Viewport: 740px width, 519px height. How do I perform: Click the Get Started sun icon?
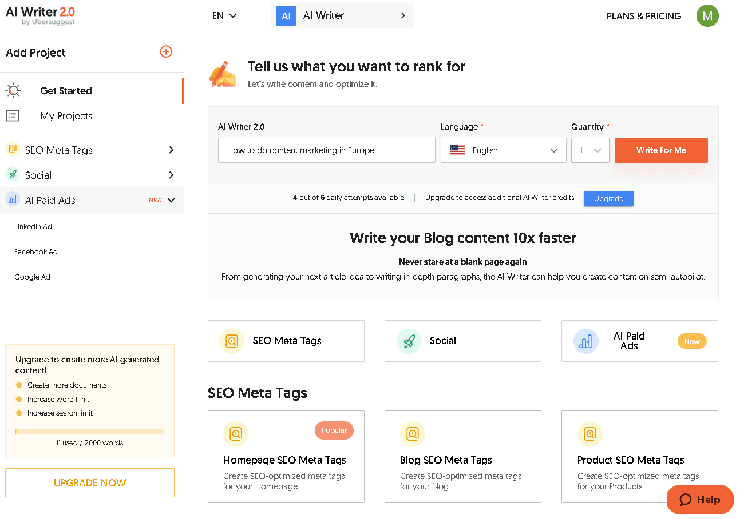pyautogui.click(x=13, y=90)
